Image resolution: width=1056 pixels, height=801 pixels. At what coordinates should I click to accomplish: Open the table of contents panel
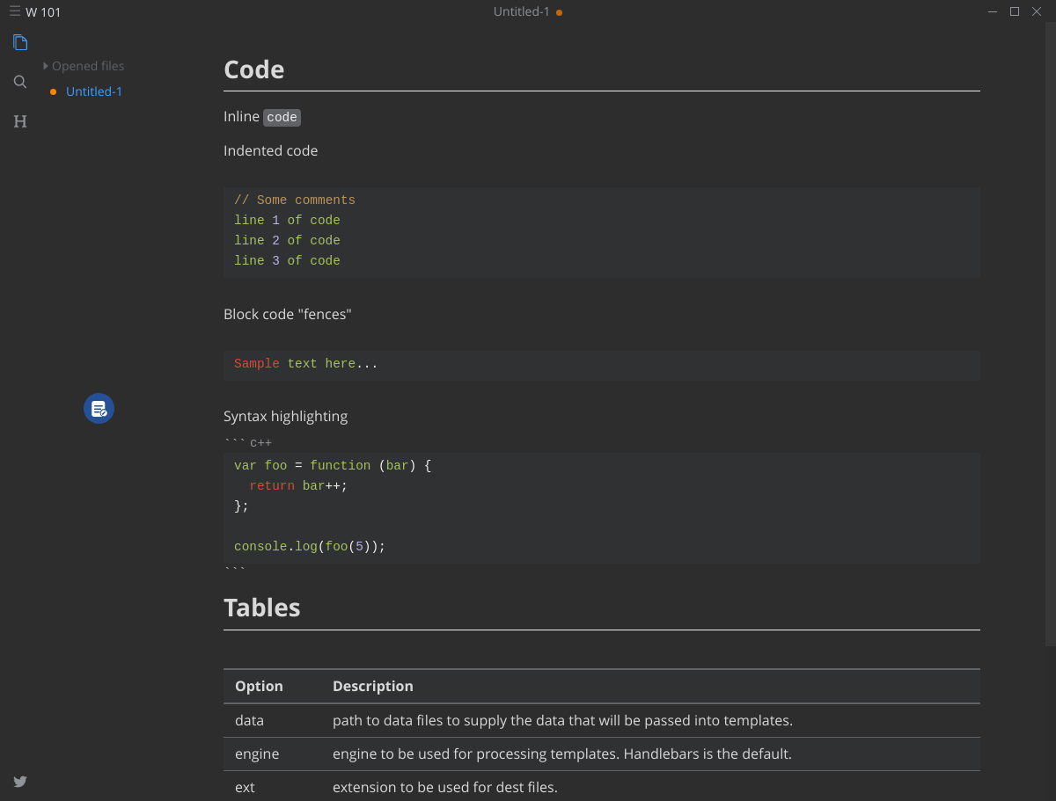[20, 121]
